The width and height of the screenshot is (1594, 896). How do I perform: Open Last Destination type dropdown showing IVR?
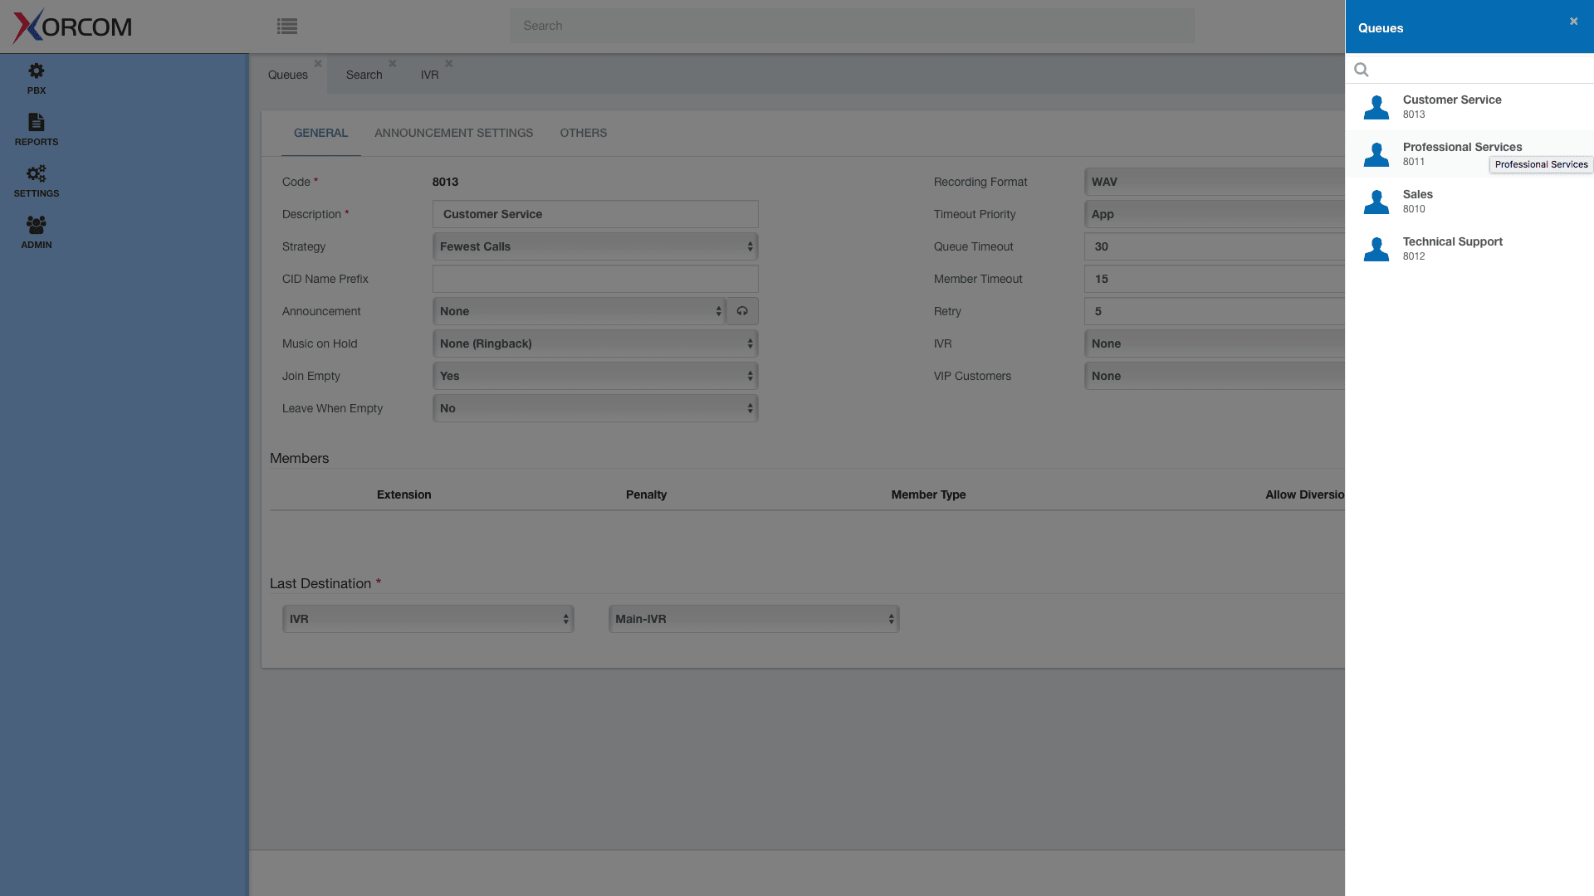[x=428, y=619]
